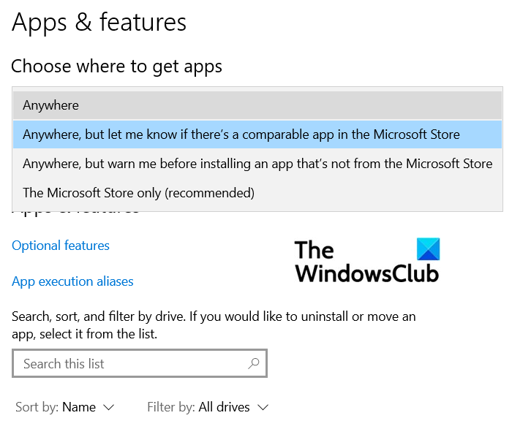Select the "Anywhere" option
This screenshot has width=512, height=429.
point(51,105)
